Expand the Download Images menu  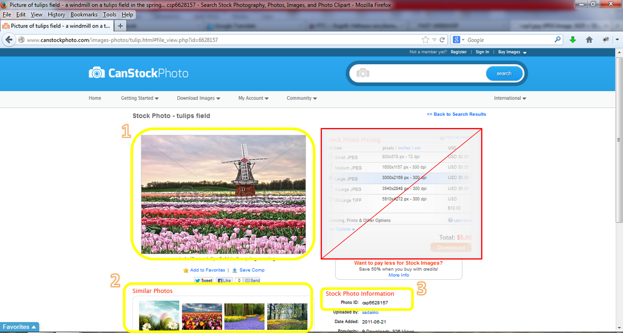pos(198,98)
